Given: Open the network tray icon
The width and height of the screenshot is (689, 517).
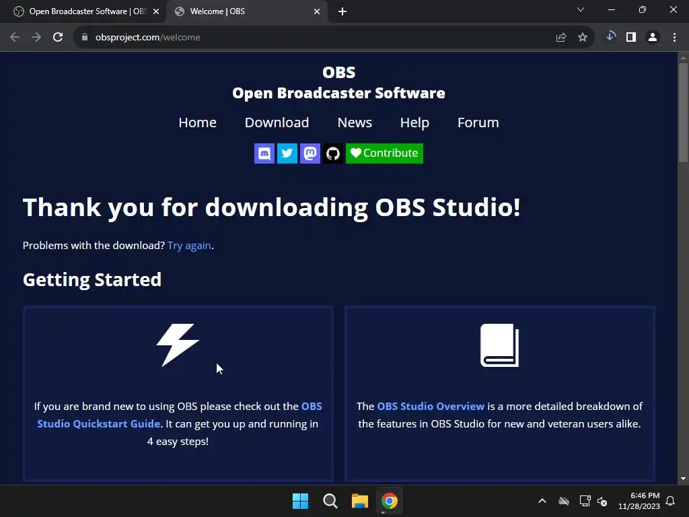Looking at the screenshot, I should coord(585,501).
